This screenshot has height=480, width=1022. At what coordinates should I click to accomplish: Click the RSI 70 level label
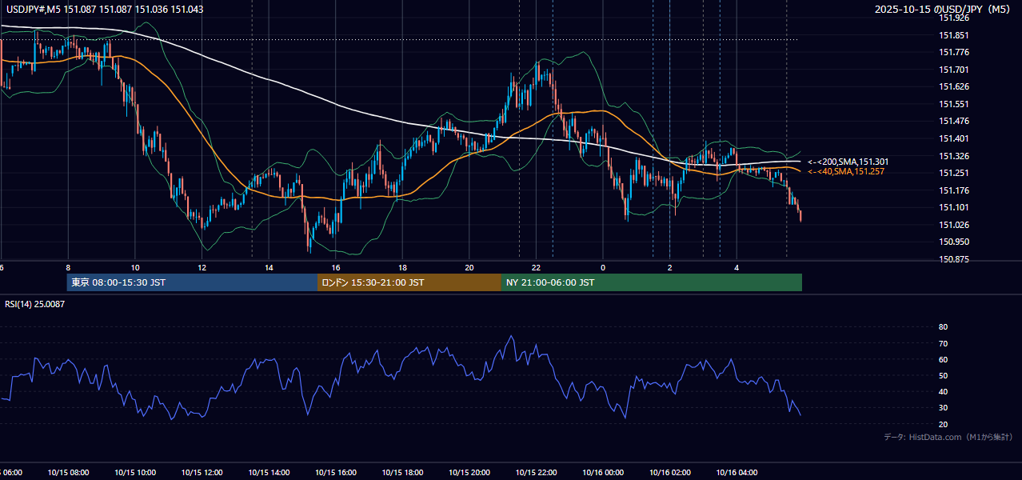(943, 343)
